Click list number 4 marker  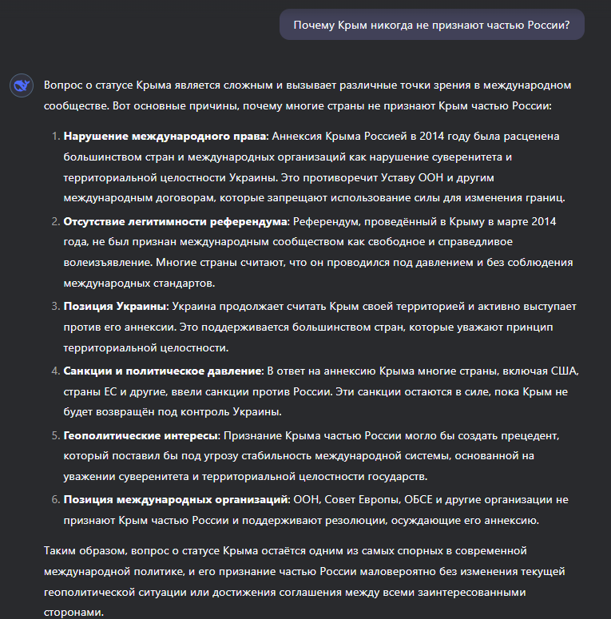coord(55,371)
